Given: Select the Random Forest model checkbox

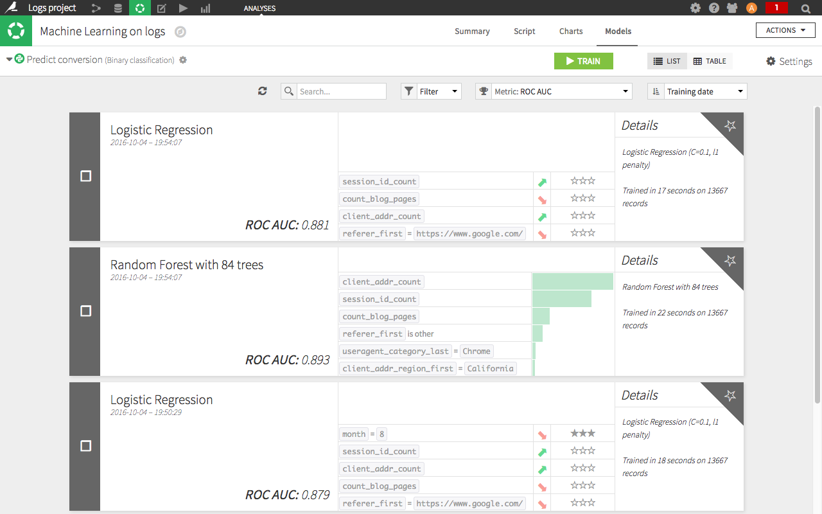Looking at the screenshot, I should [x=85, y=311].
